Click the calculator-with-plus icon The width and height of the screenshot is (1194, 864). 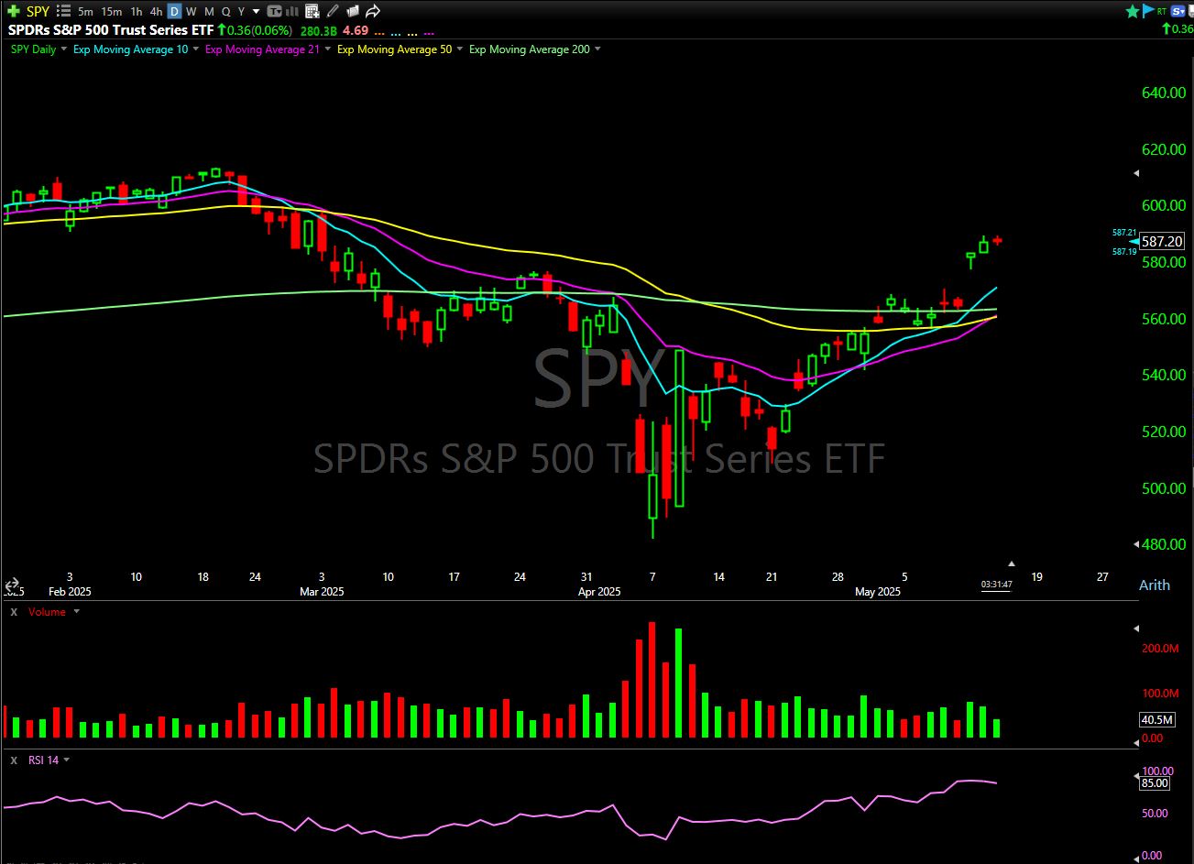click(312, 11)
